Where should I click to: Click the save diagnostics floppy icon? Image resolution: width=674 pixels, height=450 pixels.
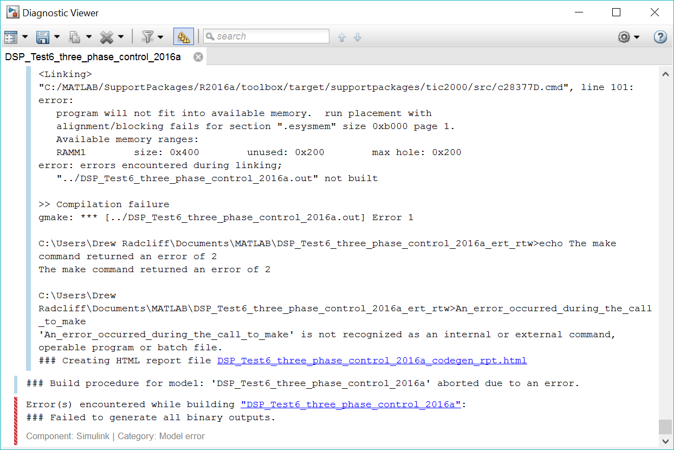43,37
